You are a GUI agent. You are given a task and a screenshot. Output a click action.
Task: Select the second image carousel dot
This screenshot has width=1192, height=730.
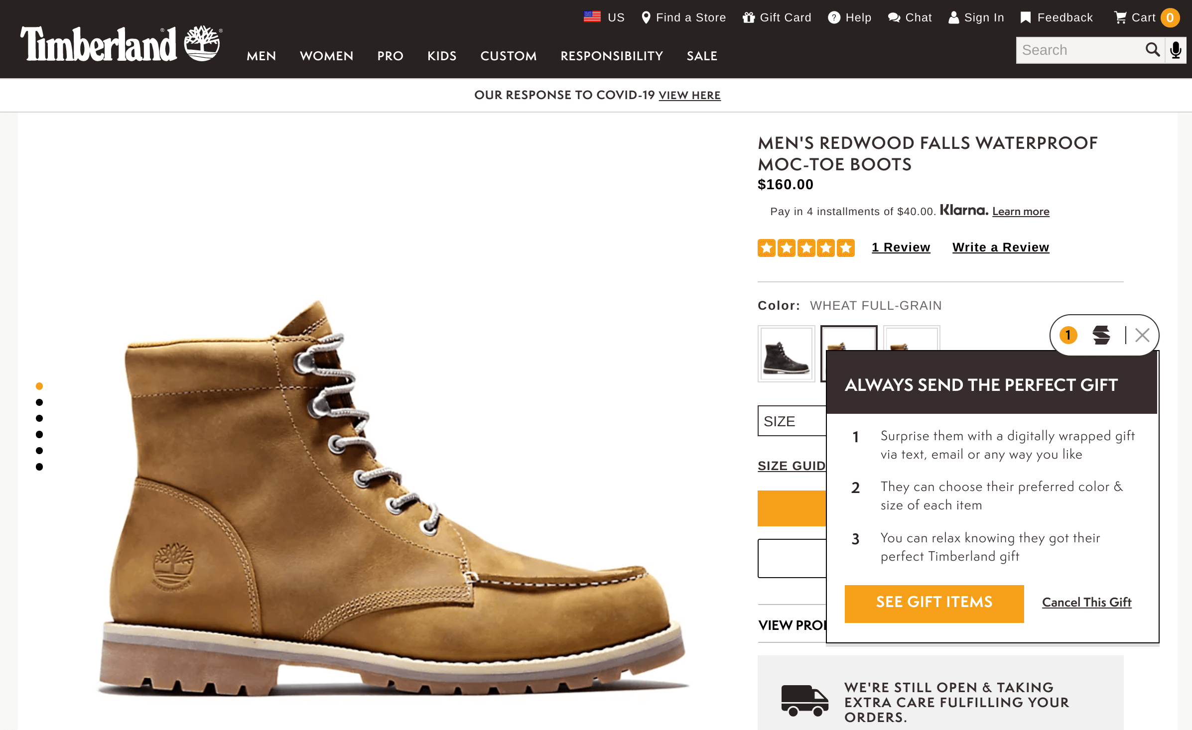[39, 402]
